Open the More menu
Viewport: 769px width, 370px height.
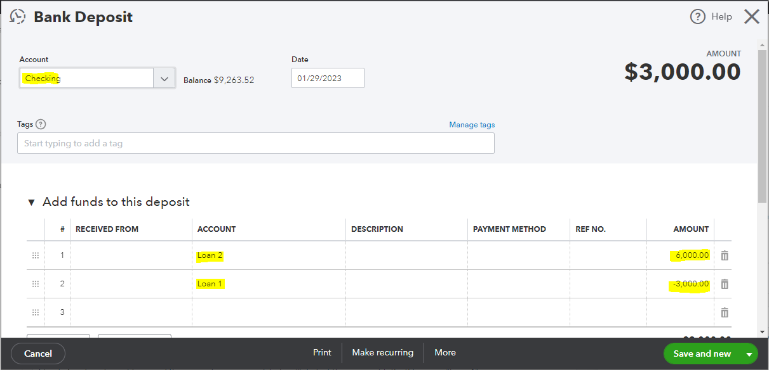pos(445,352)
